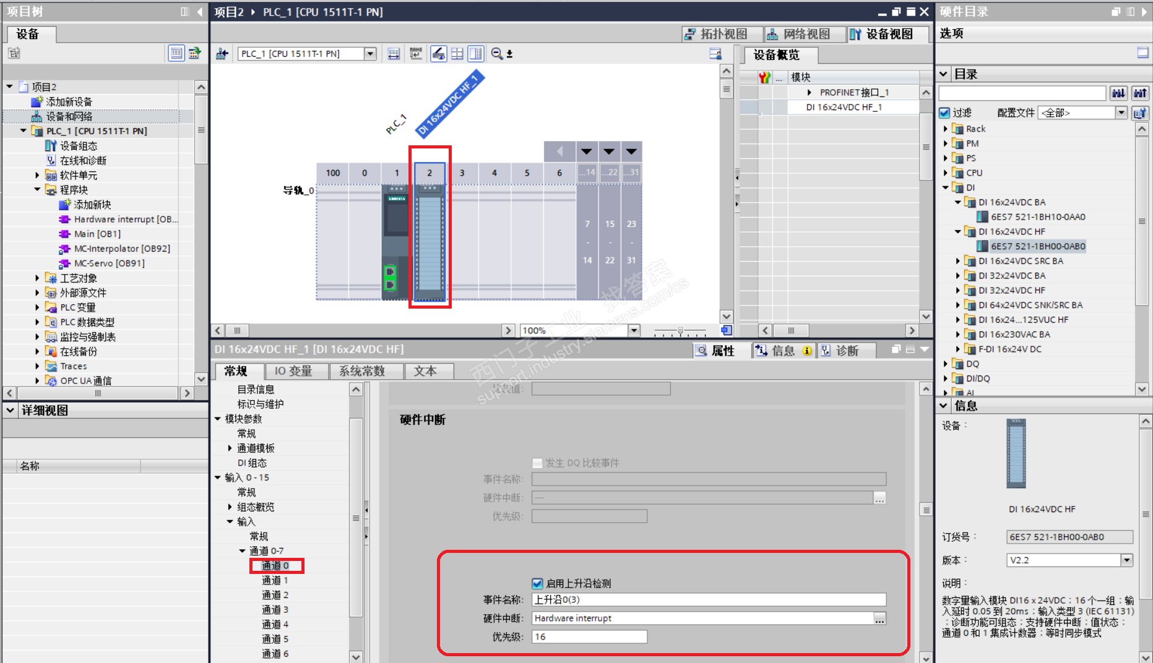The image size is (1153, 663).
Task: Click the search downward icon in hardware catalog
Action: coord(1118,93)
